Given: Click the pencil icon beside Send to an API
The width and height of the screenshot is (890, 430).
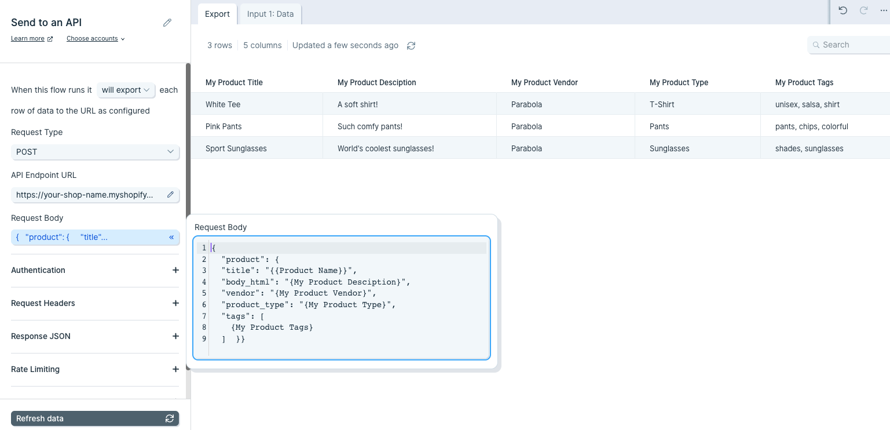Looking at the screenshot, I should tap(167, 23).
